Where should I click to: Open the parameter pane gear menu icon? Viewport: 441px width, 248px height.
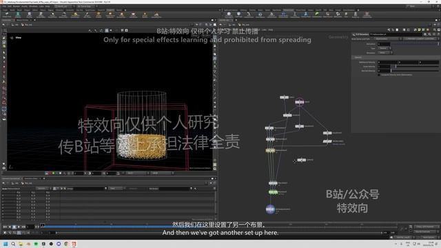click(x=425, y=34)
